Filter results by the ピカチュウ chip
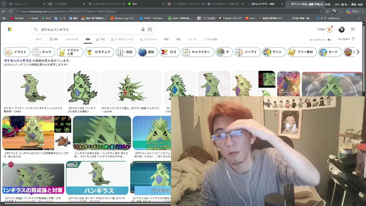366x206 pixels. [99, 52]
